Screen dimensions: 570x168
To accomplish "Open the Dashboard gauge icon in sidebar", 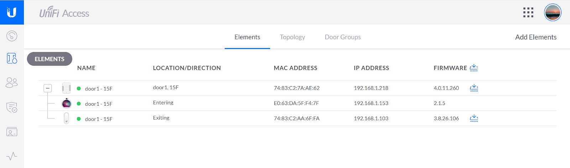I will pos(12,36).
